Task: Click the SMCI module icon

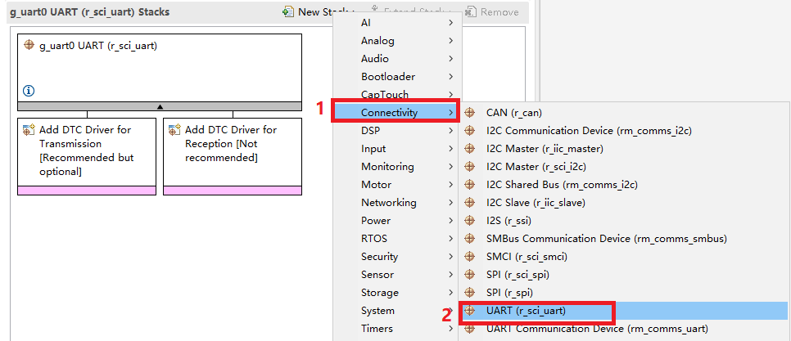Action: point(470,257)
